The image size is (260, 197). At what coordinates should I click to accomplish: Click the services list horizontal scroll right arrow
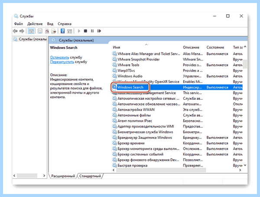pos(240,170)
